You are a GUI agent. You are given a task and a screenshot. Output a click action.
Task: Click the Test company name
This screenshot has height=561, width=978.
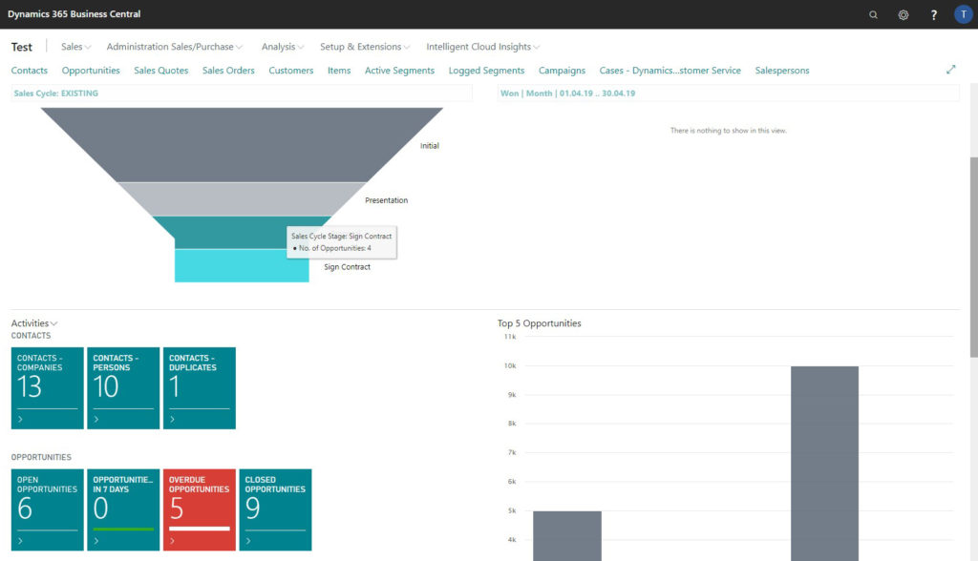click(21, 47)
